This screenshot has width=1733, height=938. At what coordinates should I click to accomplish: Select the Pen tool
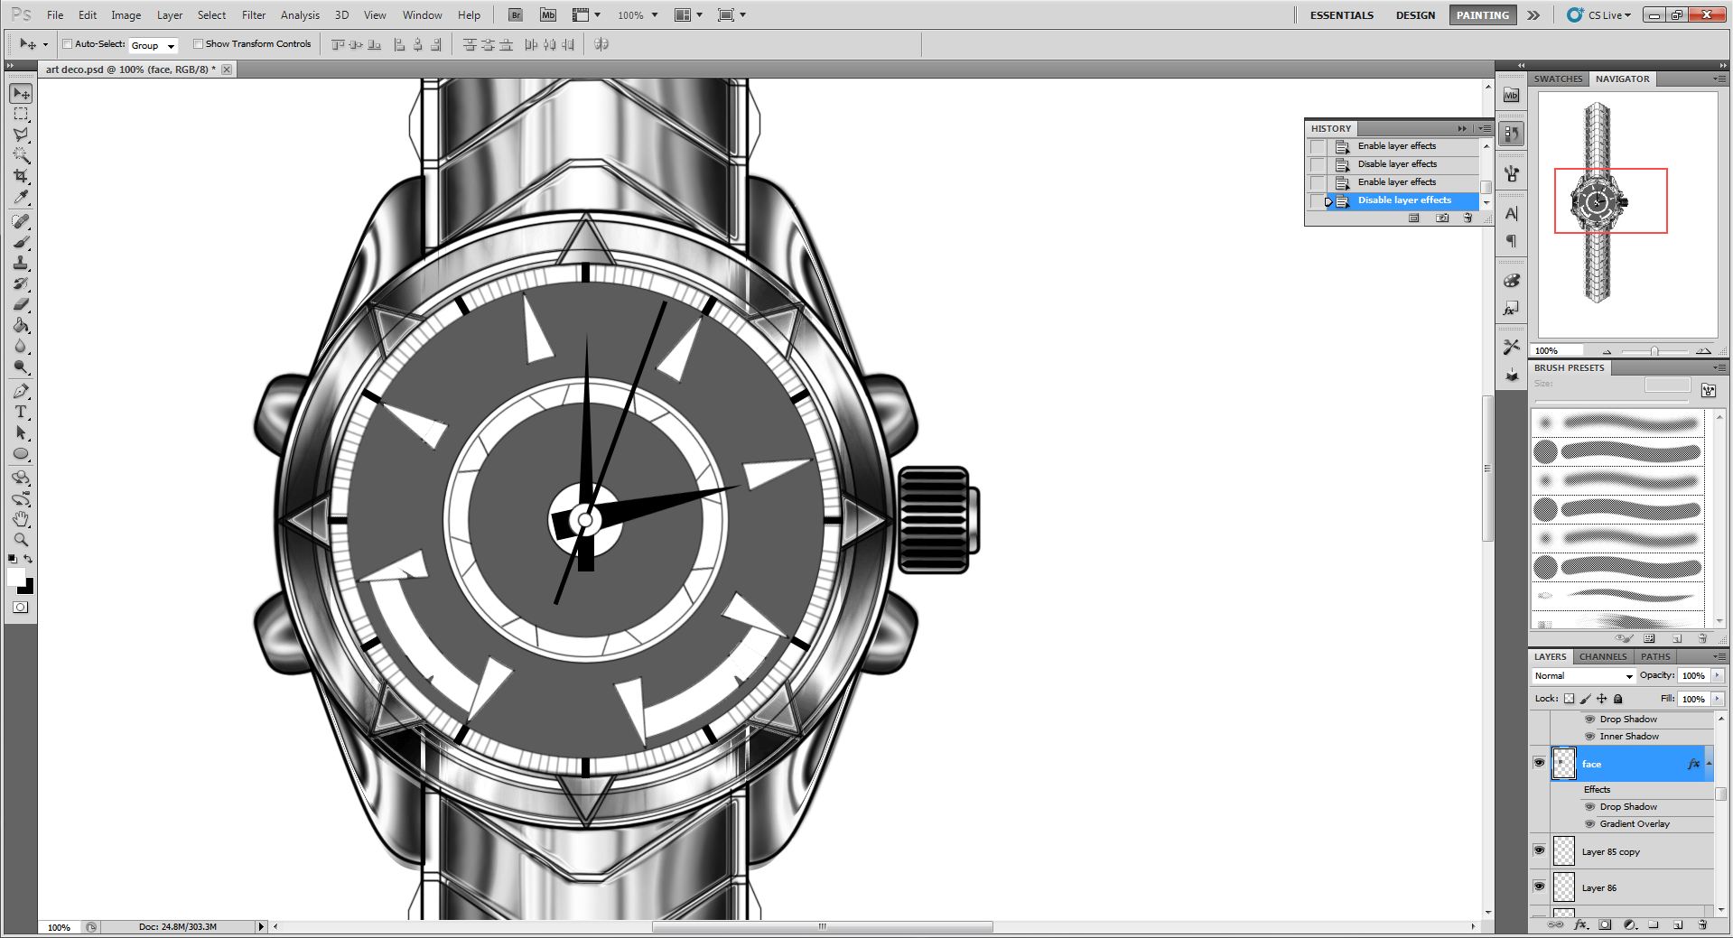click(x=21, y=391)
